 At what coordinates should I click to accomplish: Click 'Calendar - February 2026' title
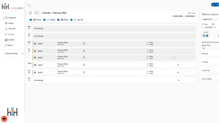click(x=54, y=13)
